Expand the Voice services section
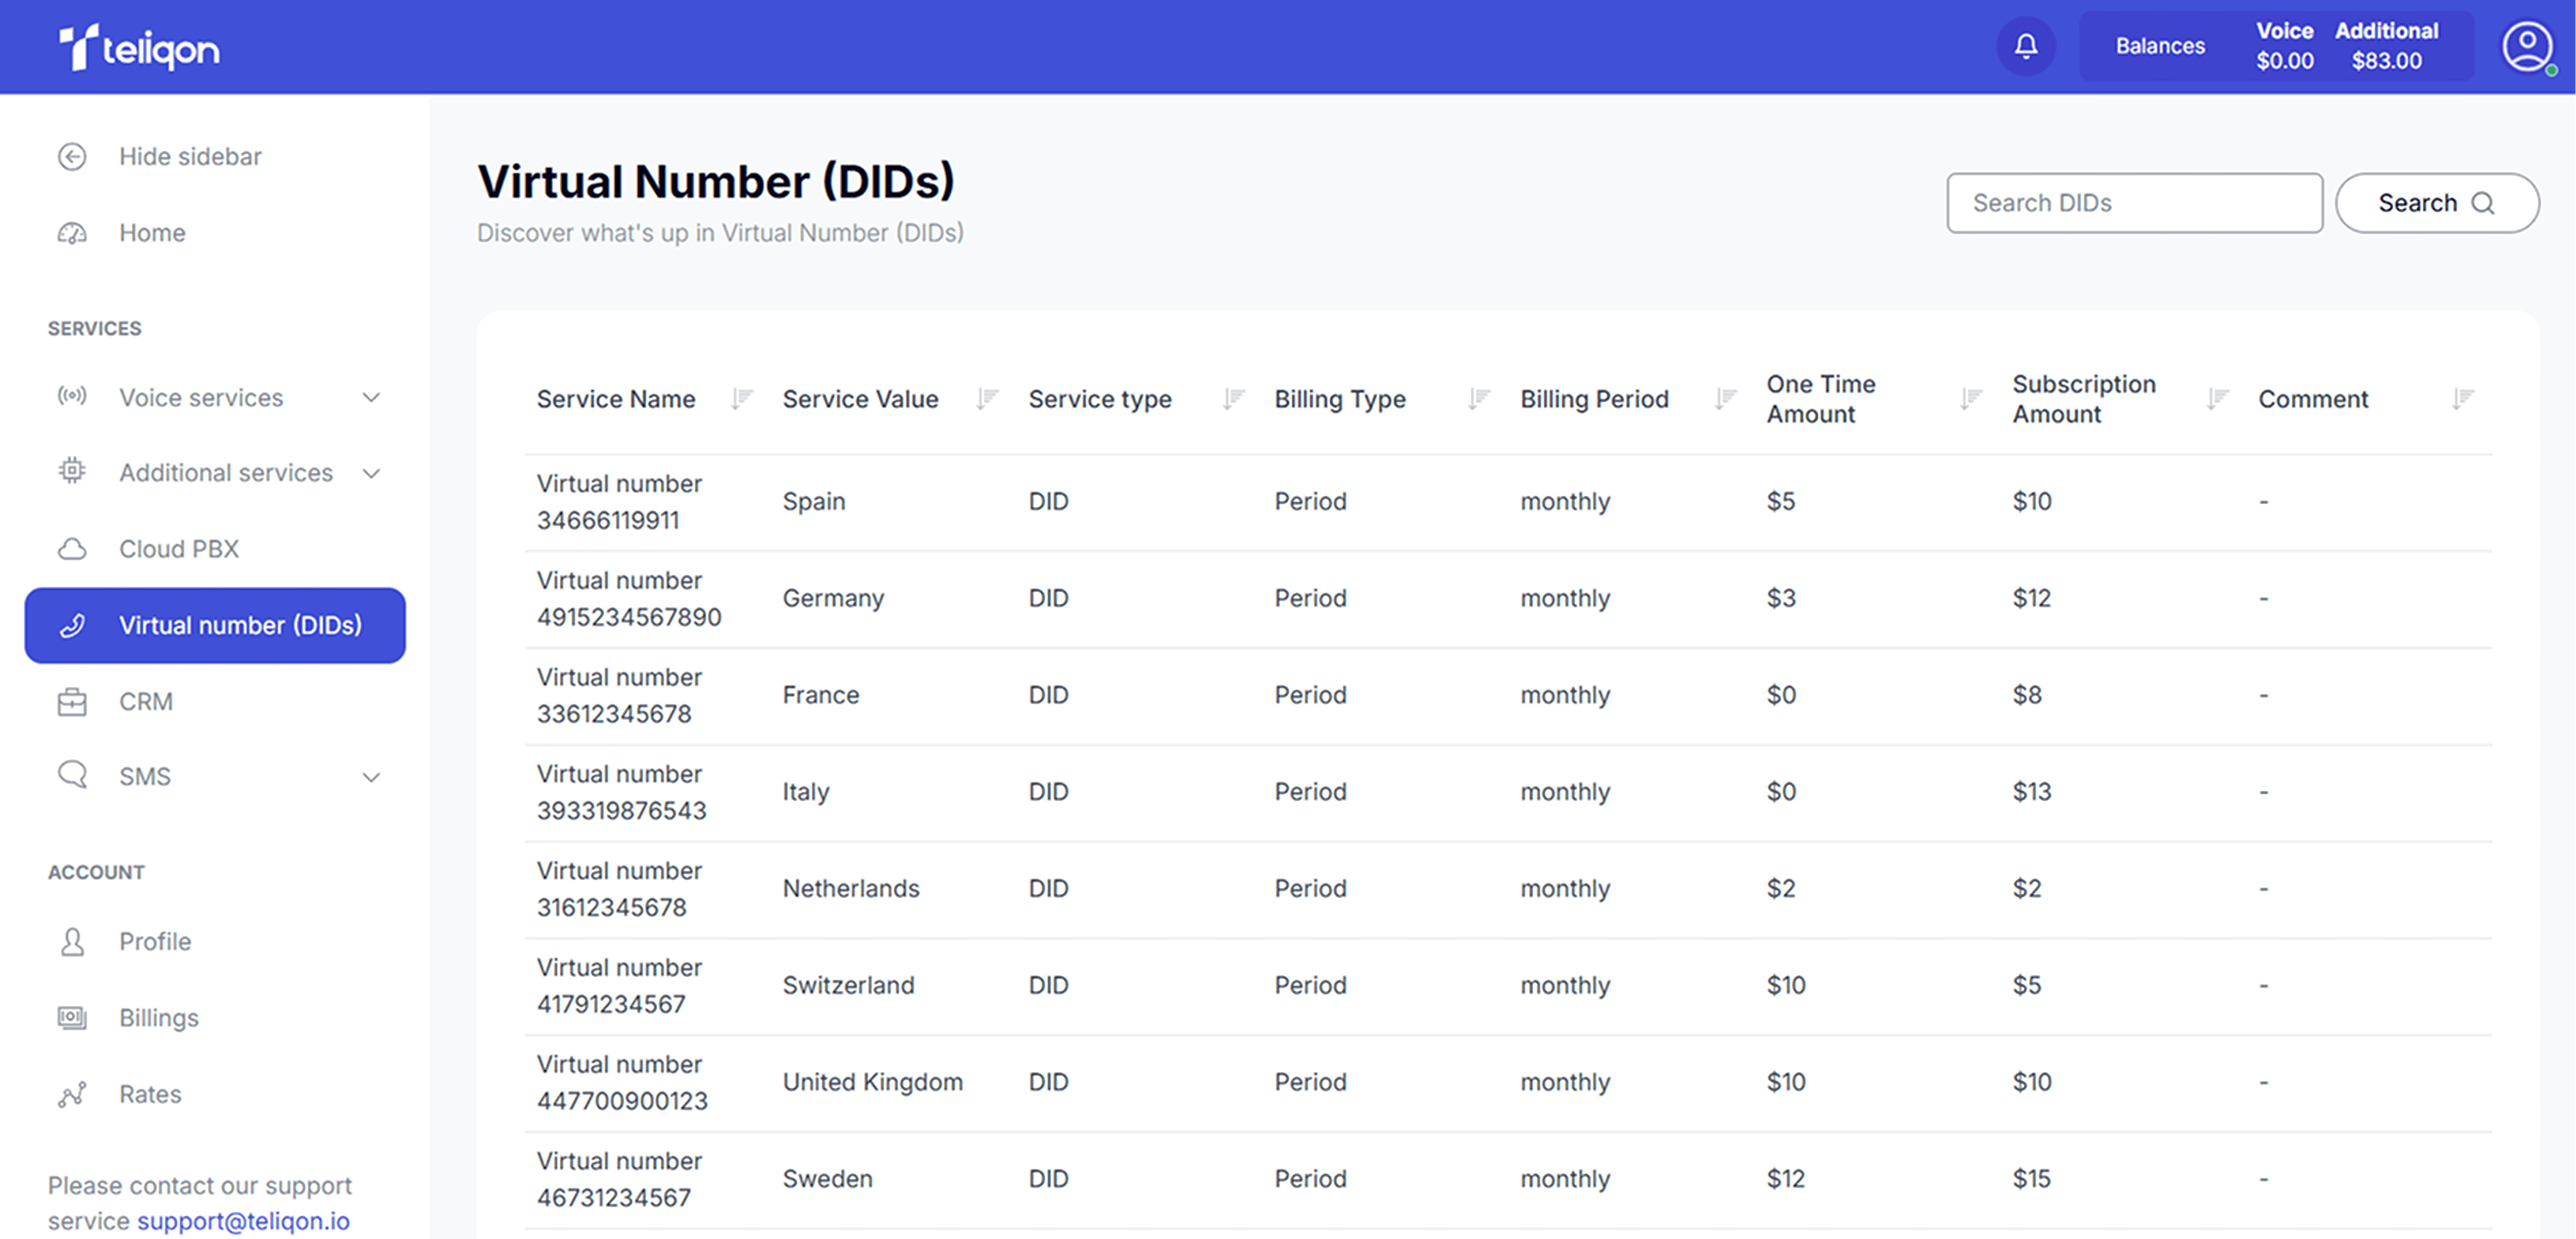Screen dimensions: 2576x1239 pos(371,397)
